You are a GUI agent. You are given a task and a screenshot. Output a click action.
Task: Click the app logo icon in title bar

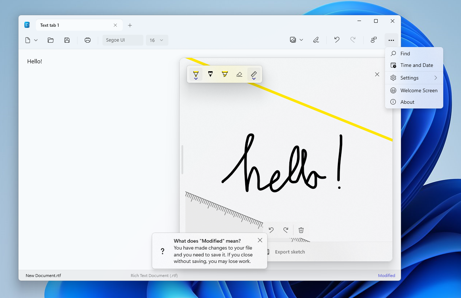[27, 25]
